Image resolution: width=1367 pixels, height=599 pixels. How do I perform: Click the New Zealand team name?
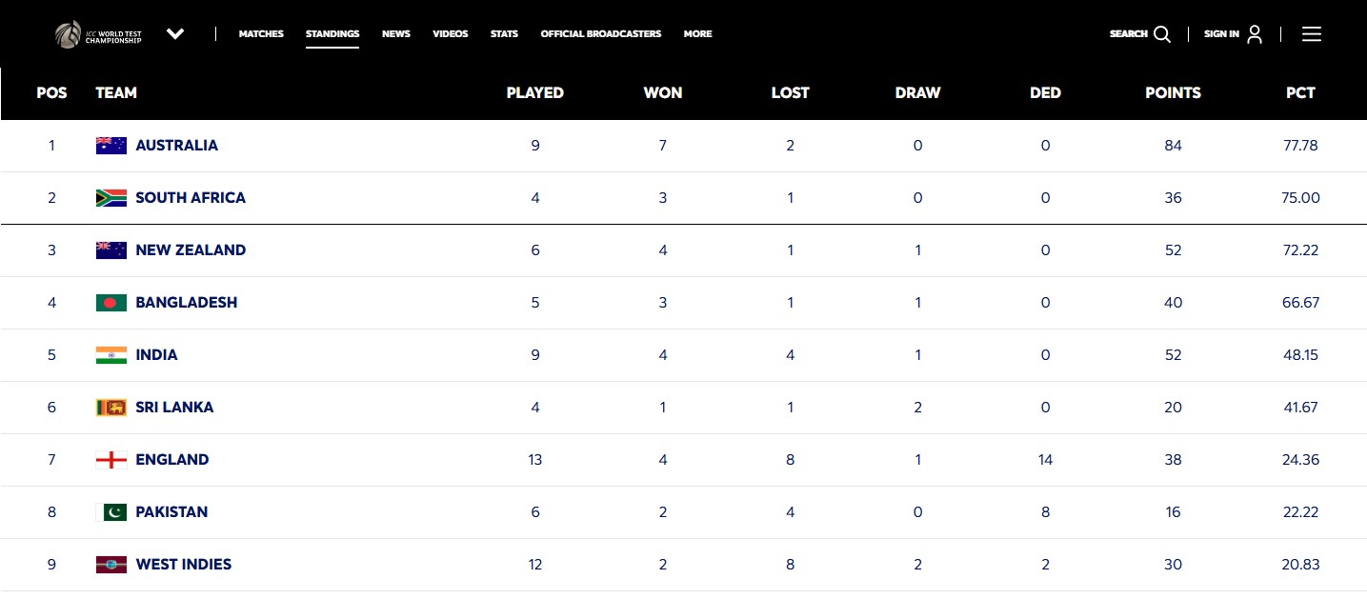pyautogui.click(x=191, y=250)
